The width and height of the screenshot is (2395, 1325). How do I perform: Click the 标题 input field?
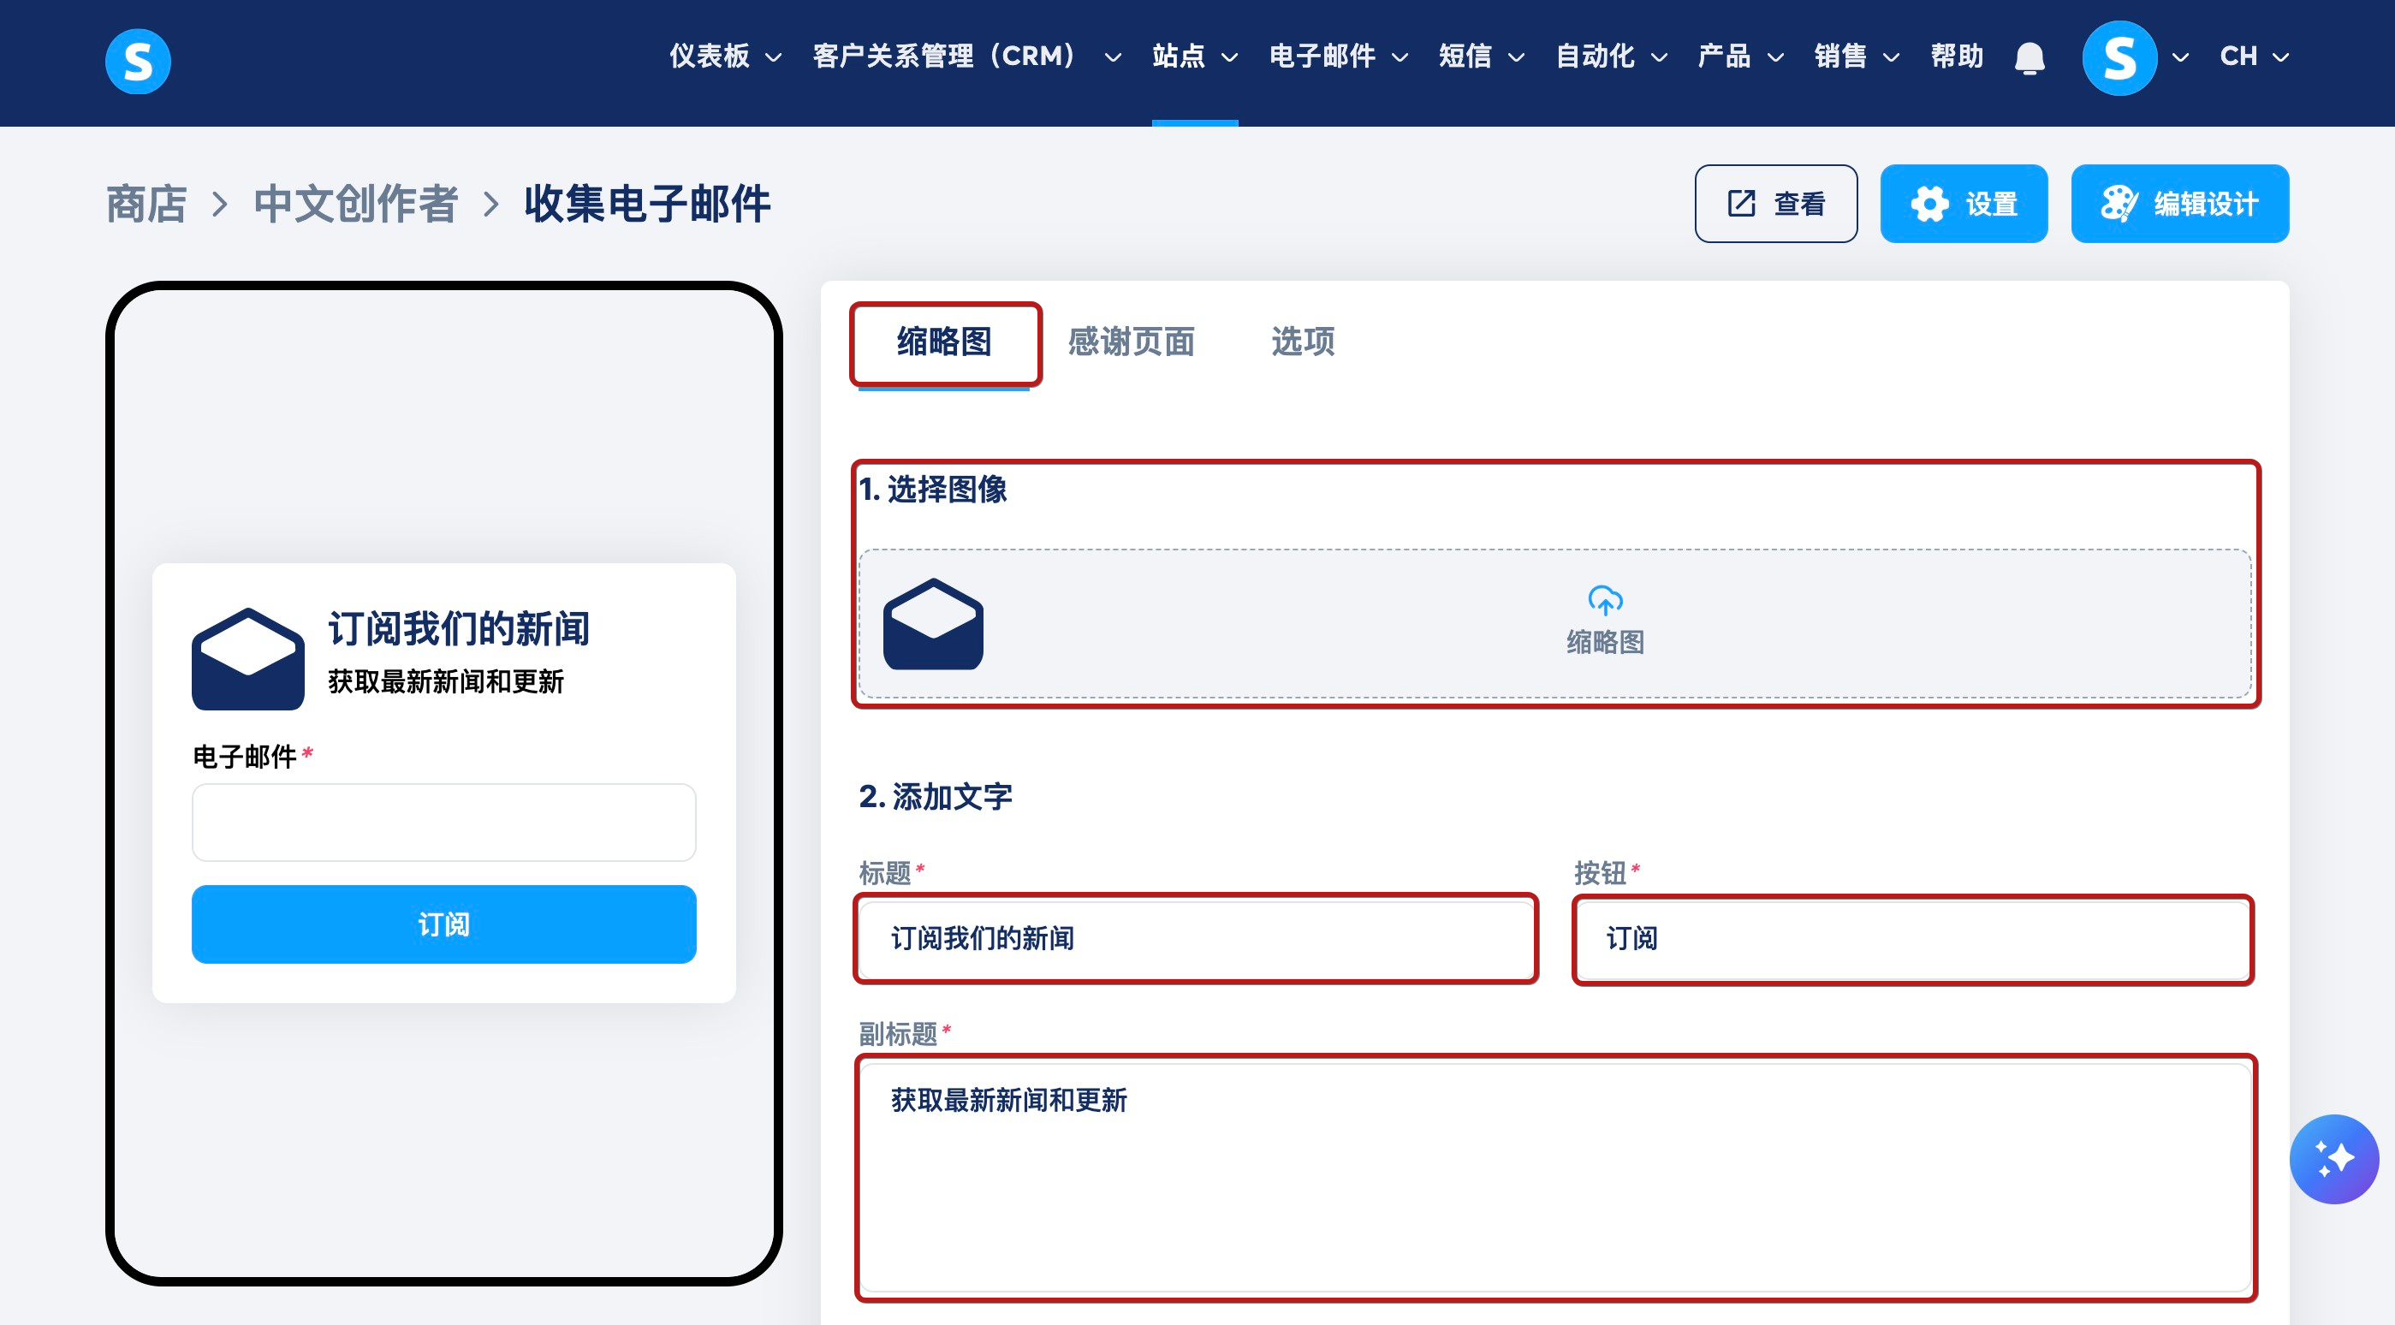coord(1195,938)
